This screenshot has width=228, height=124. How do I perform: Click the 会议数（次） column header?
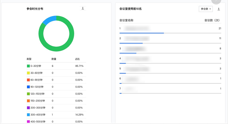[212, 20]
